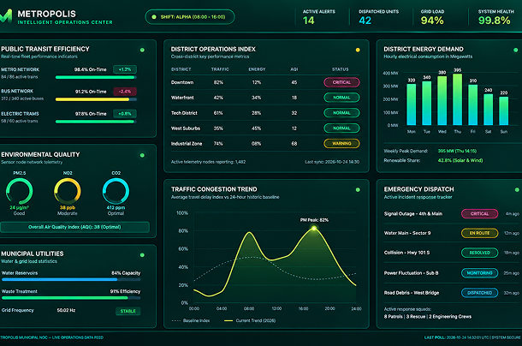Image resolution: width=522 pixels, height=346 pixels.
Task: Select the Industrial Zone district name
Action: tap(187, 144)
